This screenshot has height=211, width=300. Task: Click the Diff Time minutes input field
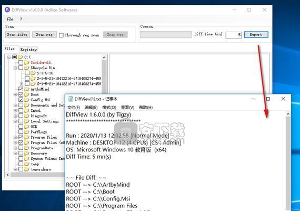point(233,35)
